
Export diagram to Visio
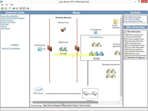coord(21,8)
